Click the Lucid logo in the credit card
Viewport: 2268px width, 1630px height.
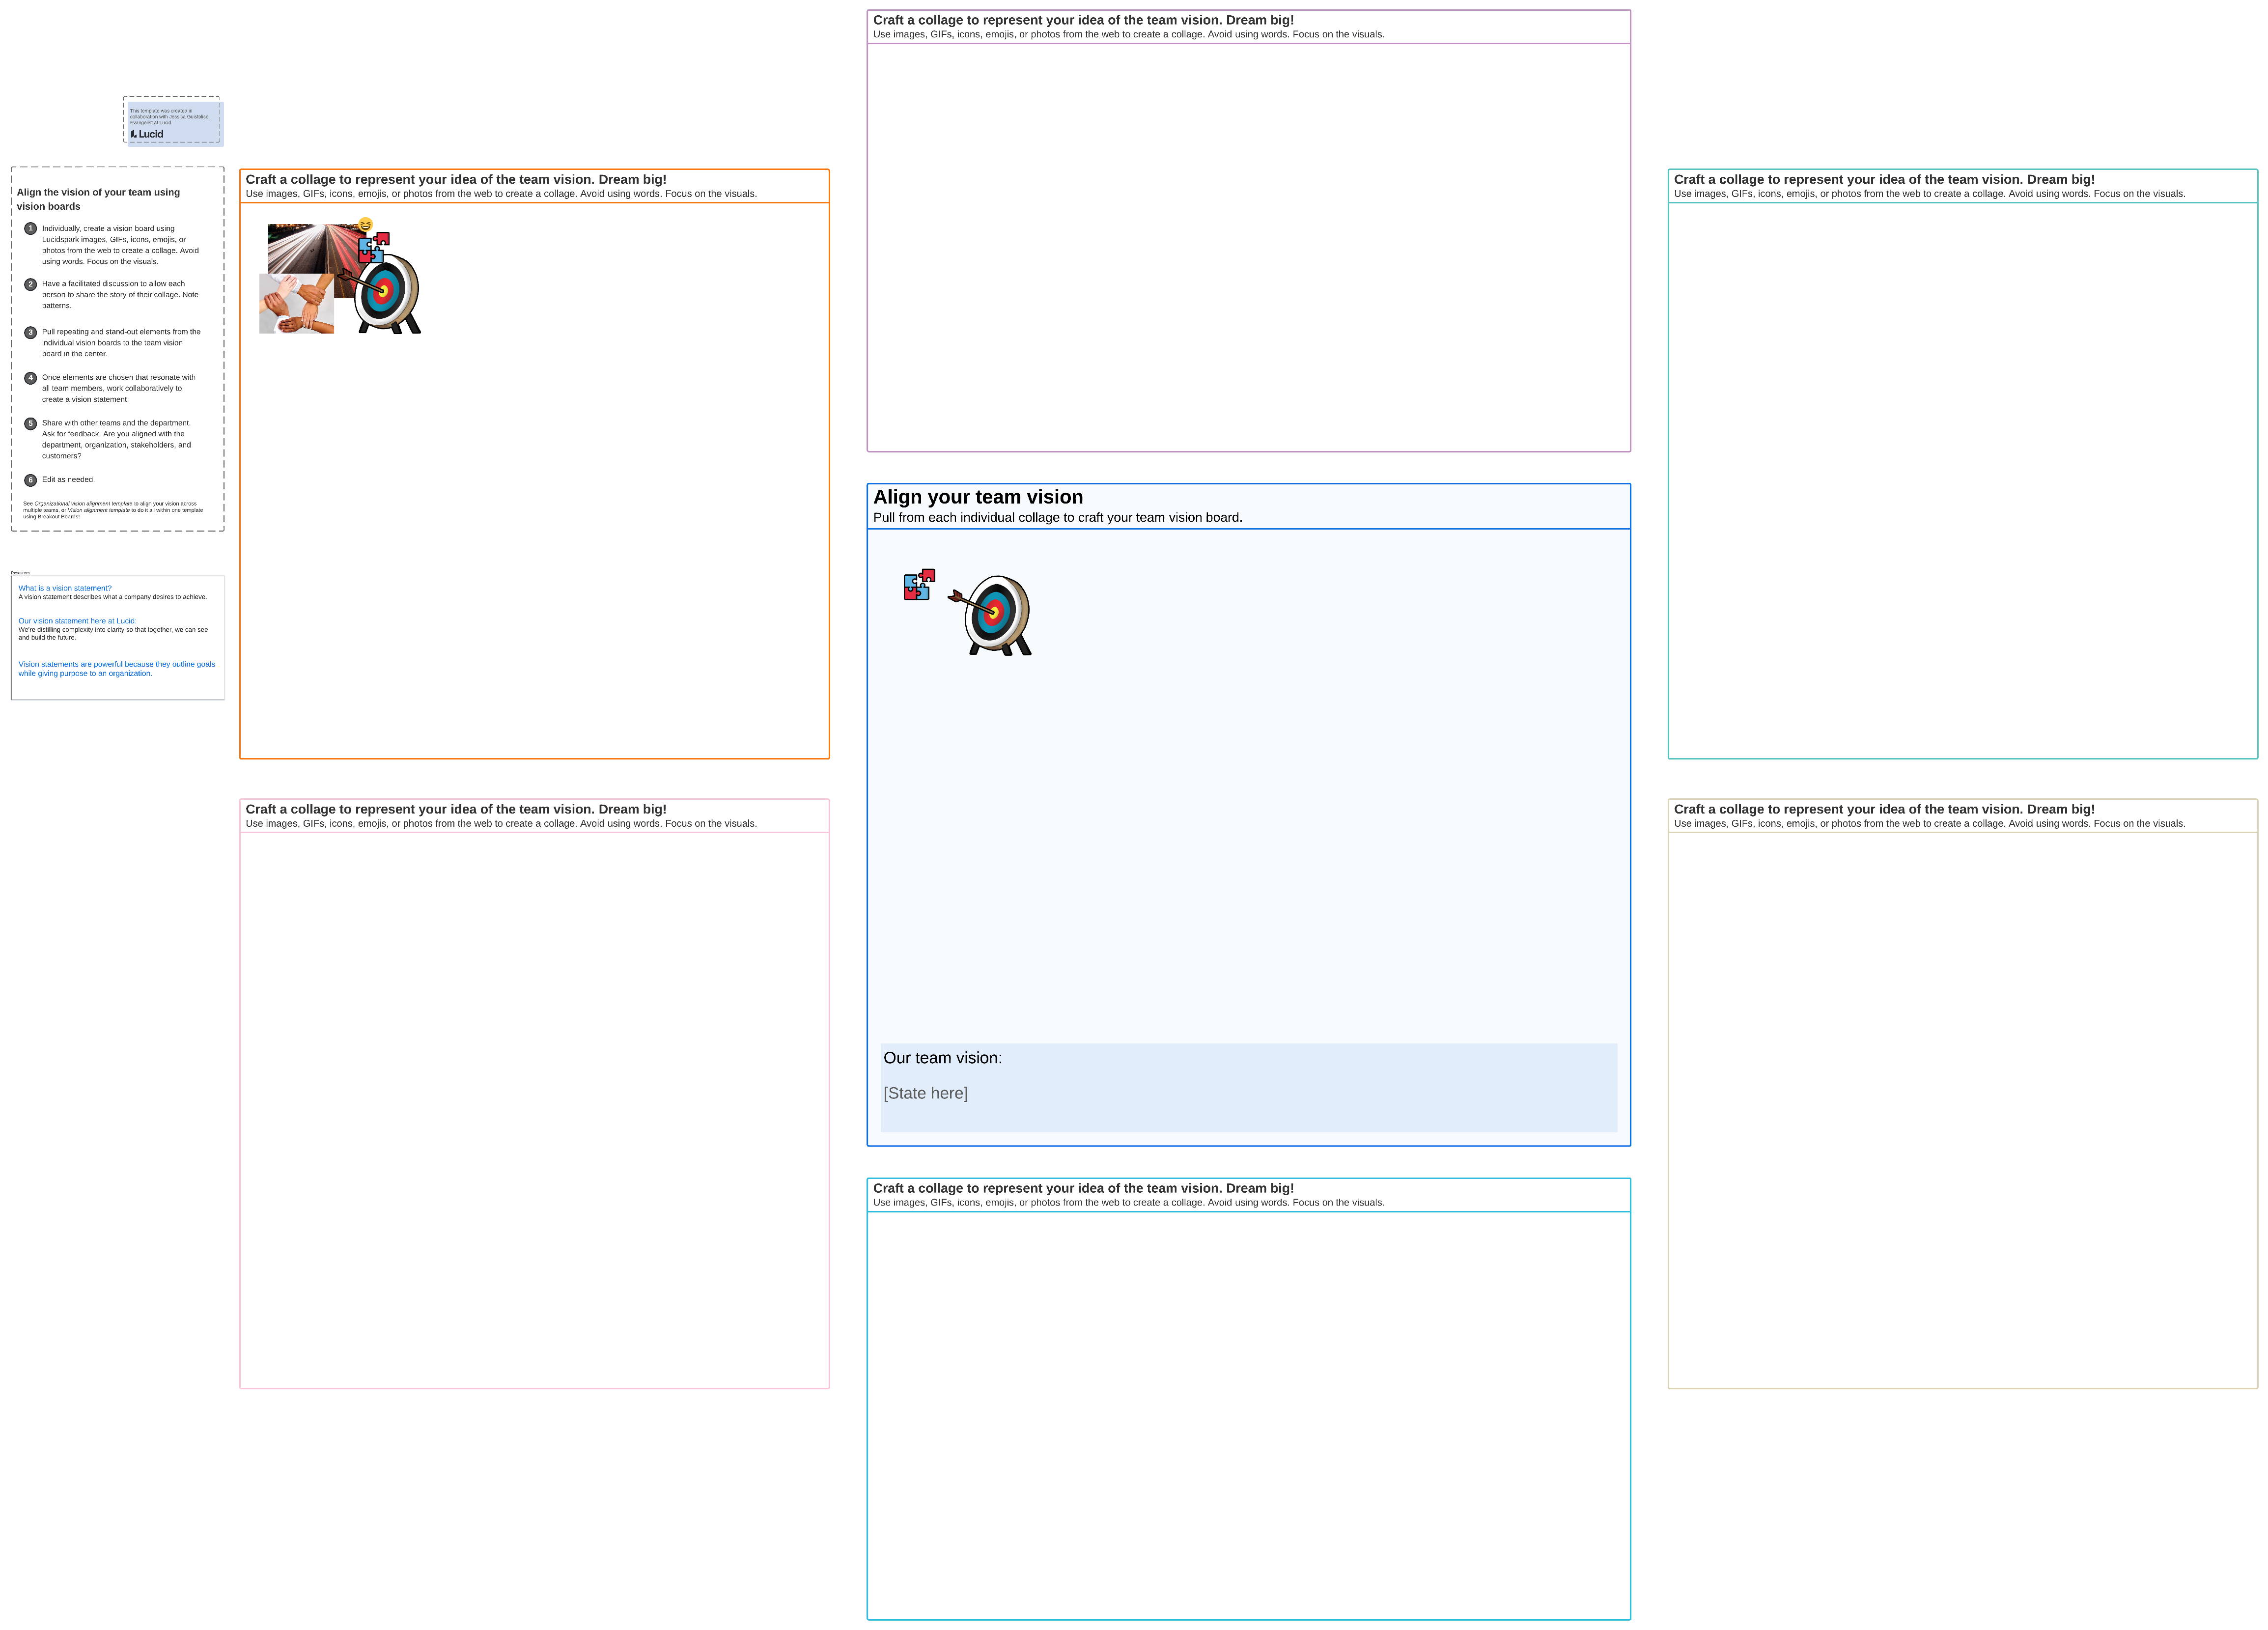(x=147, y=134)
